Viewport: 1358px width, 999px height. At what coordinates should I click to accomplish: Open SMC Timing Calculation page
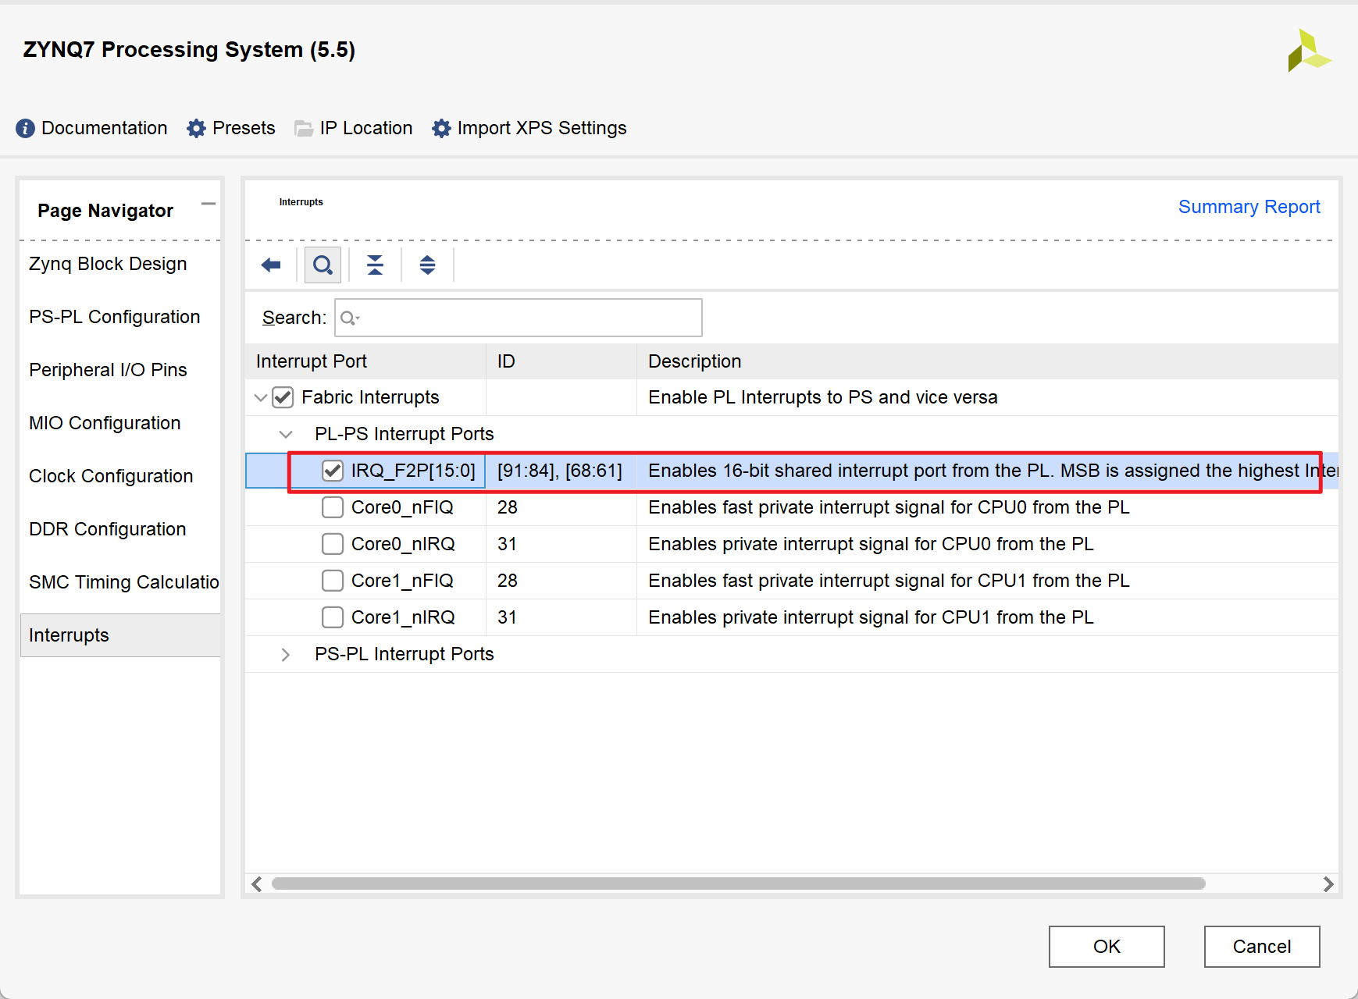pyautogui.click(x=124, y=582)
